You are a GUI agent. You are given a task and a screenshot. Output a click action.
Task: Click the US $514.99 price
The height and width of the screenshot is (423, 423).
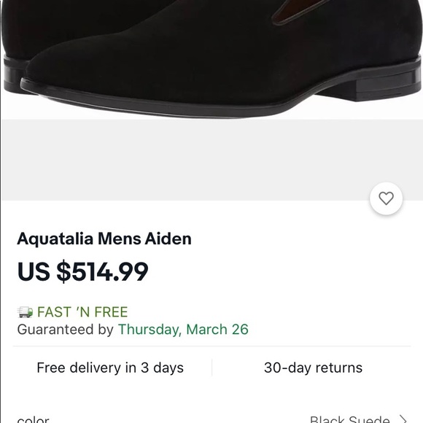(82, 271)
